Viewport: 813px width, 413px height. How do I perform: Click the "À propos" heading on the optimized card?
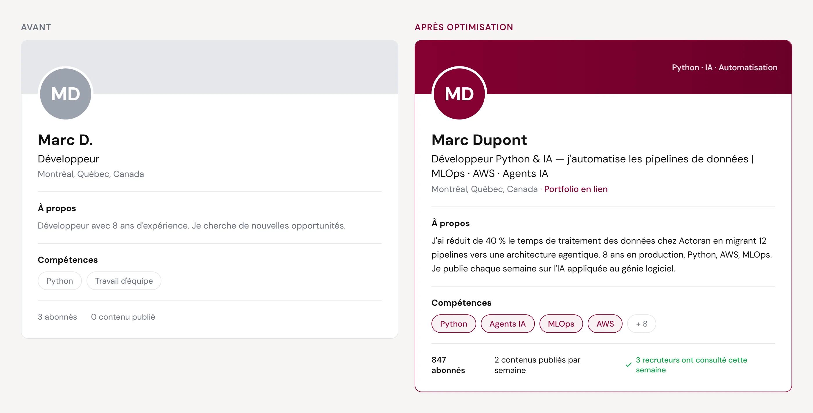450,223
